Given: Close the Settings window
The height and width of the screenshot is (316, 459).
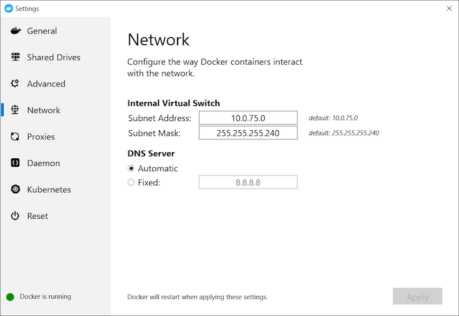Looking at the screenshot, I should pos(449,8).
